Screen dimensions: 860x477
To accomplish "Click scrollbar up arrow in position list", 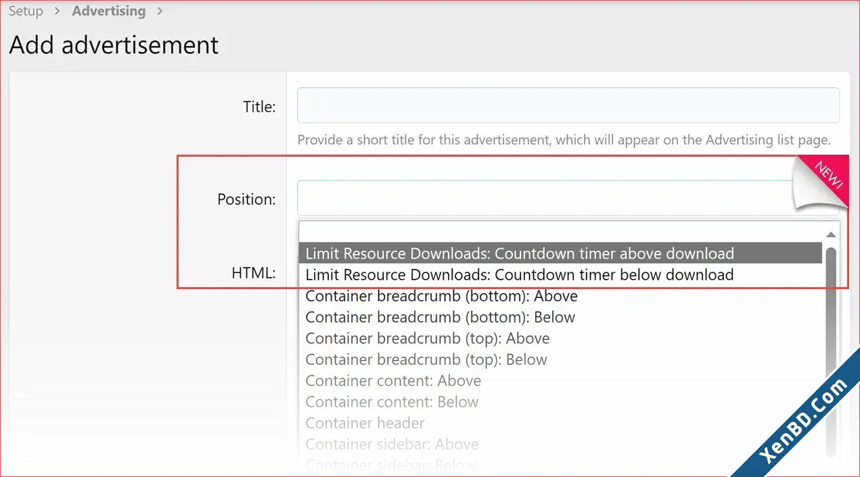I will [831, 234].
